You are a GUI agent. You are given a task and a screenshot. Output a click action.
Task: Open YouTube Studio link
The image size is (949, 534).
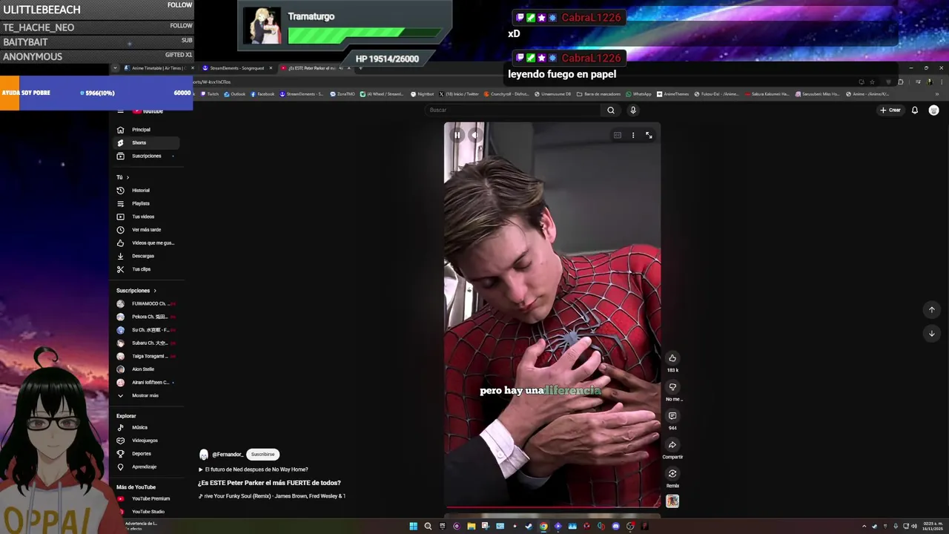(x=146, y=512)
